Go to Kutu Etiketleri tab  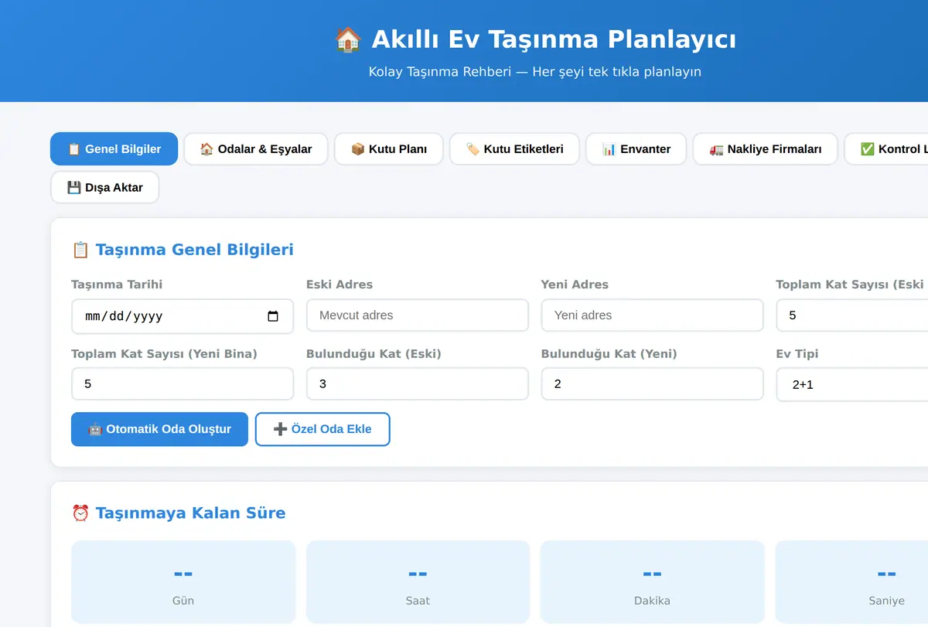click(x=514, y=149)
